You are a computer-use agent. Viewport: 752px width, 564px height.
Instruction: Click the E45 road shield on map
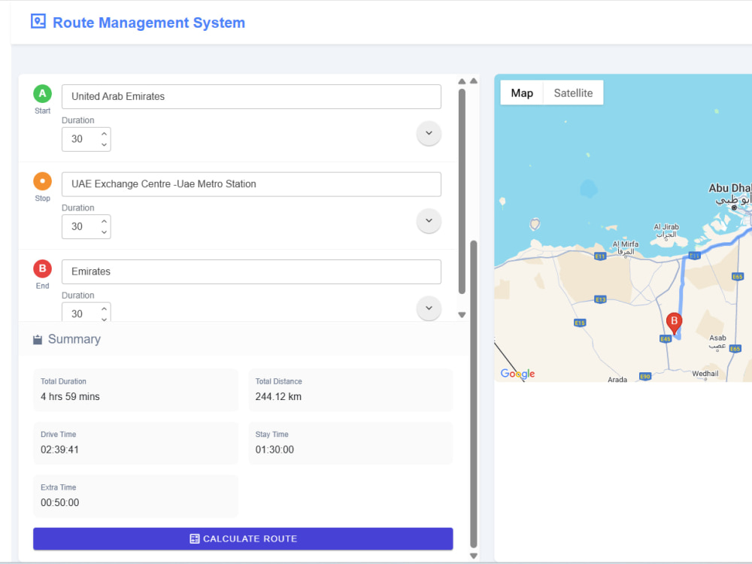[x=666, y=339]
